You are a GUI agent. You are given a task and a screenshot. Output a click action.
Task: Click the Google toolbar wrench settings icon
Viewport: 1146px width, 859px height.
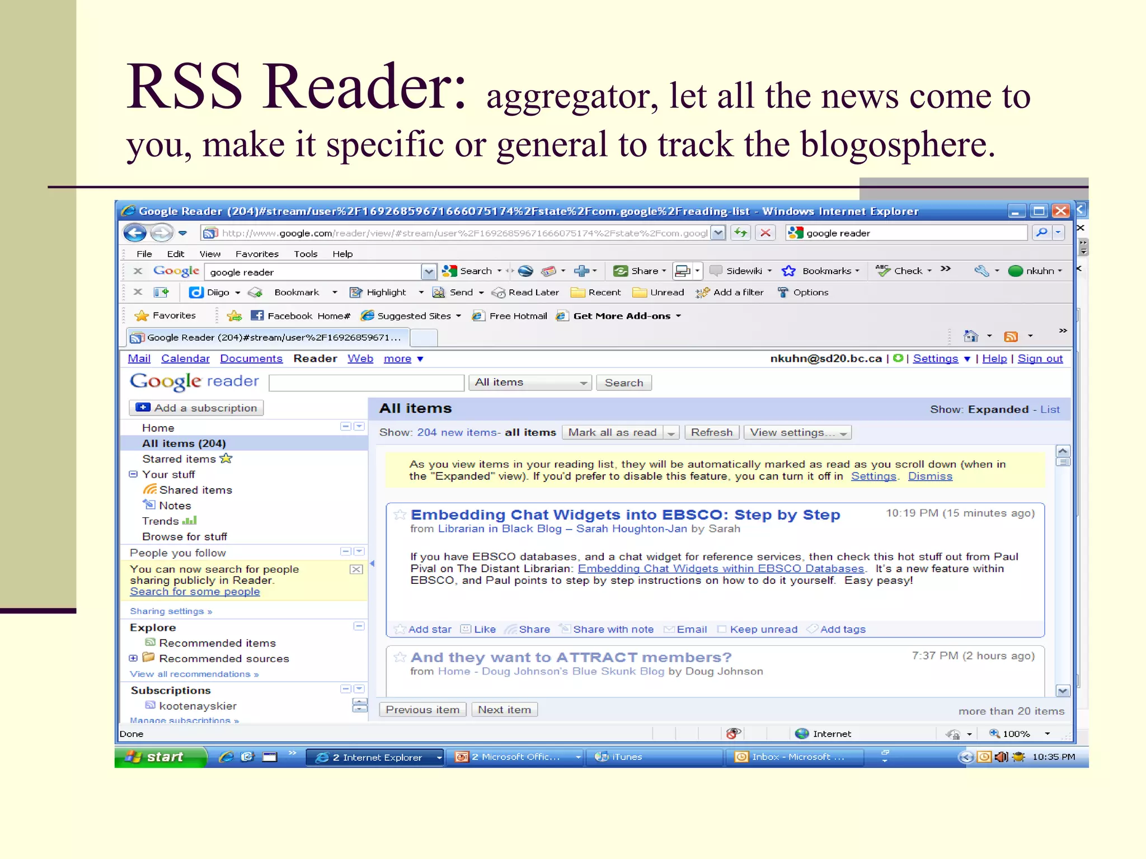point(982,271)
